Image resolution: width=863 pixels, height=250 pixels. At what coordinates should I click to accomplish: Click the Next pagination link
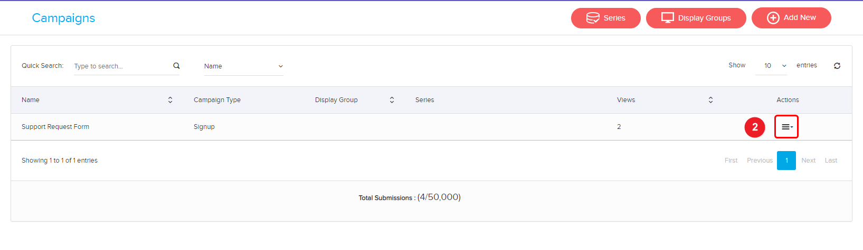tap(808, 161)
